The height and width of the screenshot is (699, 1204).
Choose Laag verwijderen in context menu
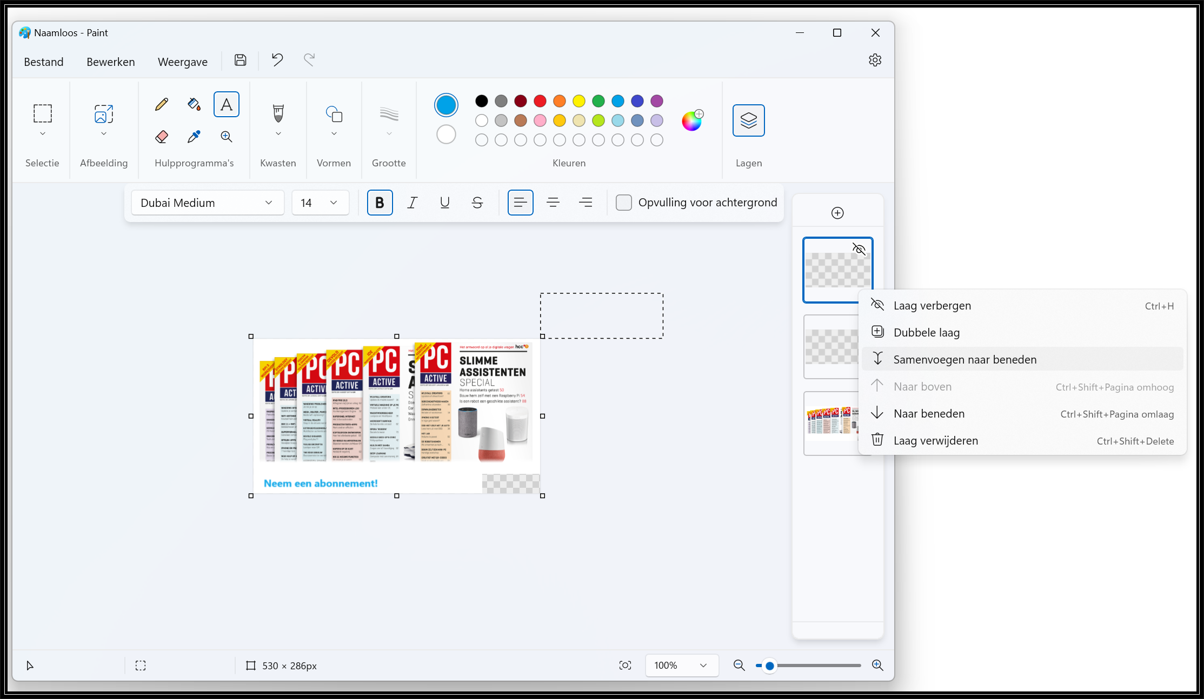(1022, 441)
